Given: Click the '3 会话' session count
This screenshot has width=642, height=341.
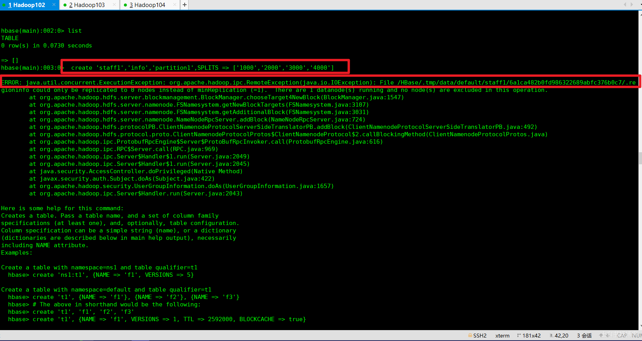Looking at the screenshot, I should click(584, 336).
